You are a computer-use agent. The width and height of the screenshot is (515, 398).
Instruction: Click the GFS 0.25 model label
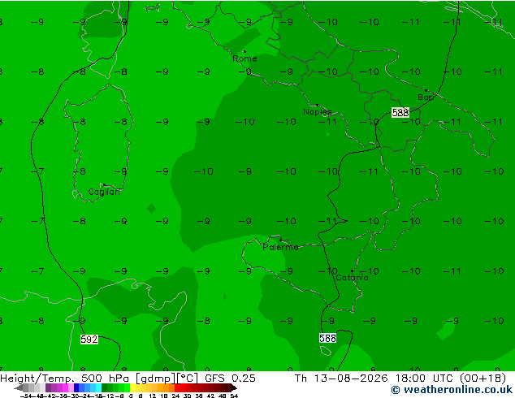click(230, 379)
